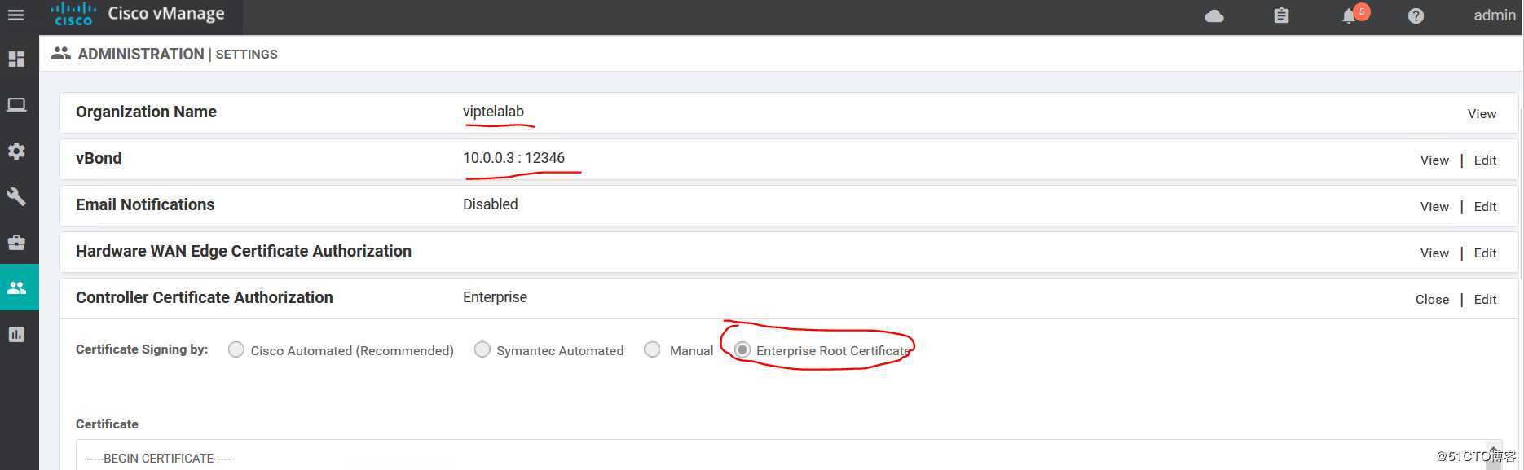Open the Analytics chart sidebar icon

click(x=16, y=334)
